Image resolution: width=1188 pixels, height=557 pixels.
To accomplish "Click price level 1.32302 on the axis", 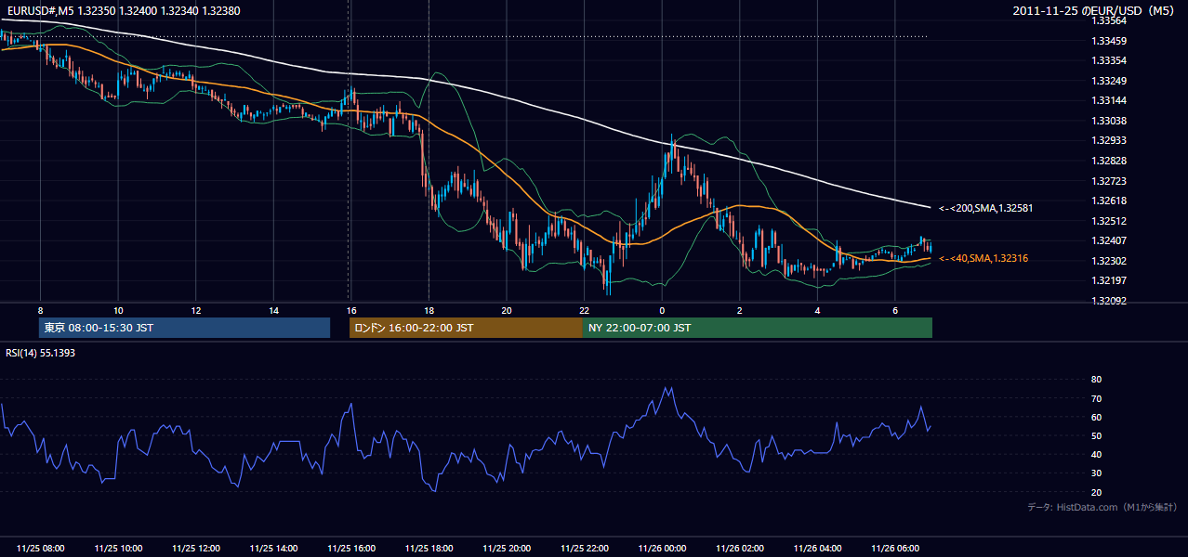I will point(1110,261).
